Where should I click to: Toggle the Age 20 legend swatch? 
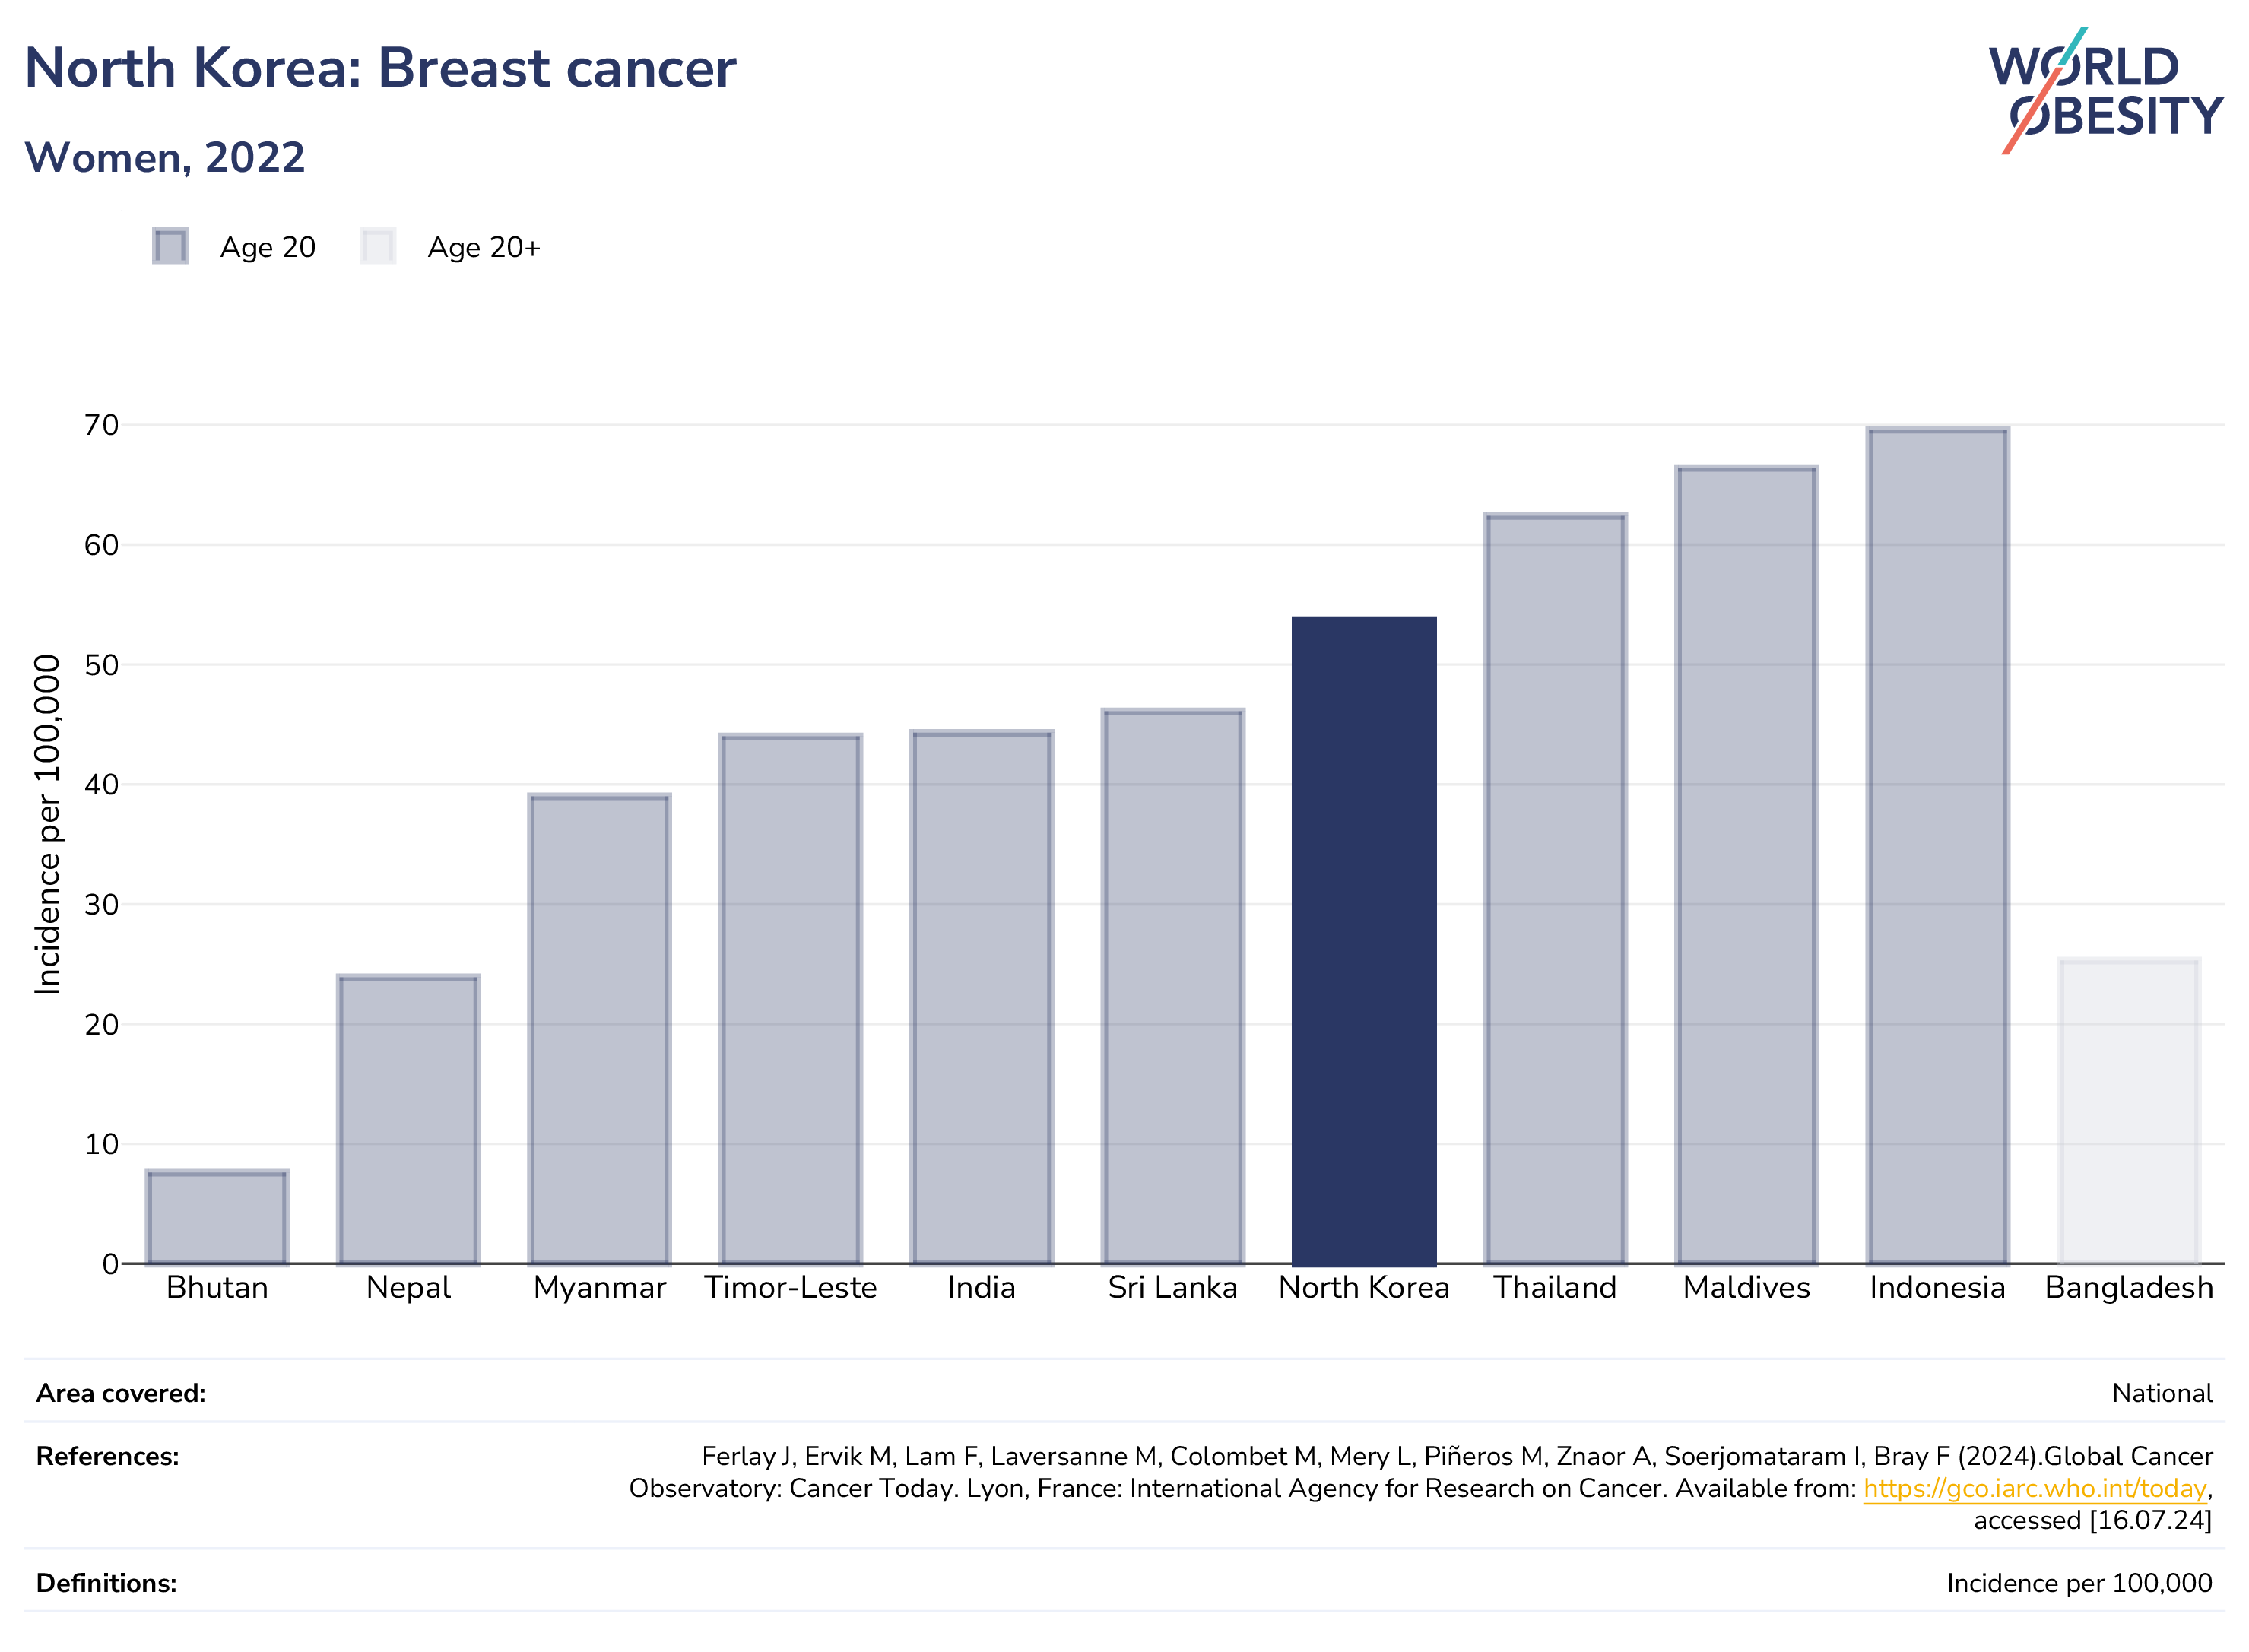[170, 246]
